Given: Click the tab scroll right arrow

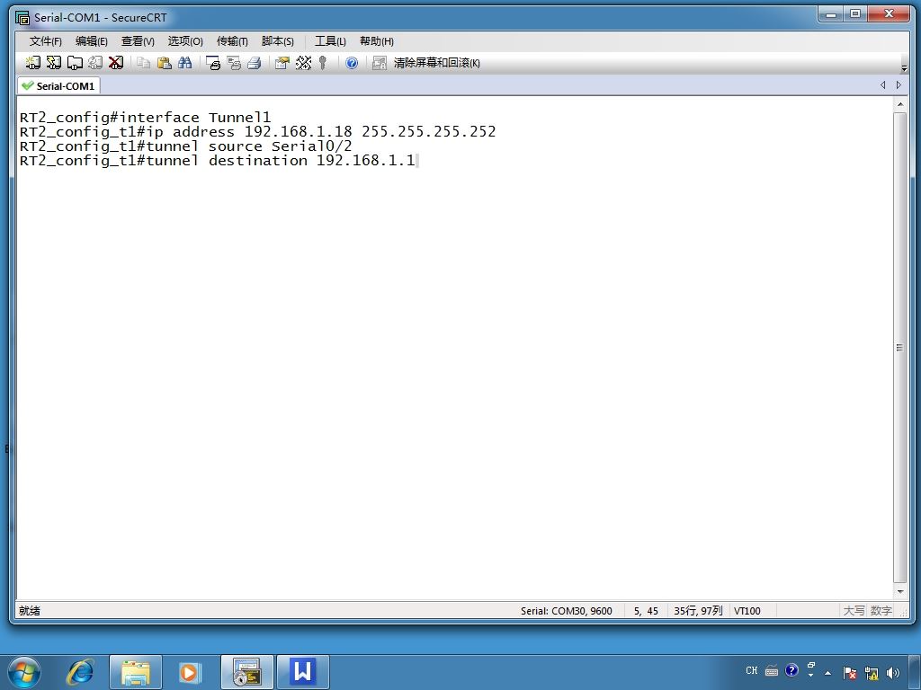Looking at the screenshot, I should pyautogui.click(x=899, y=85).
